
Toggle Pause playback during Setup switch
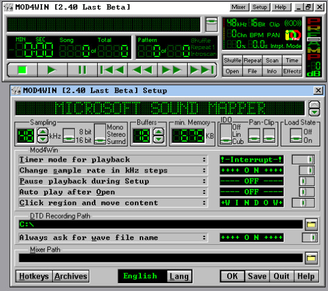pos(307,181)
